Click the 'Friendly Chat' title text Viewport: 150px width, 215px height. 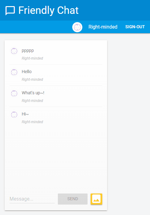[x=48, y=10]
